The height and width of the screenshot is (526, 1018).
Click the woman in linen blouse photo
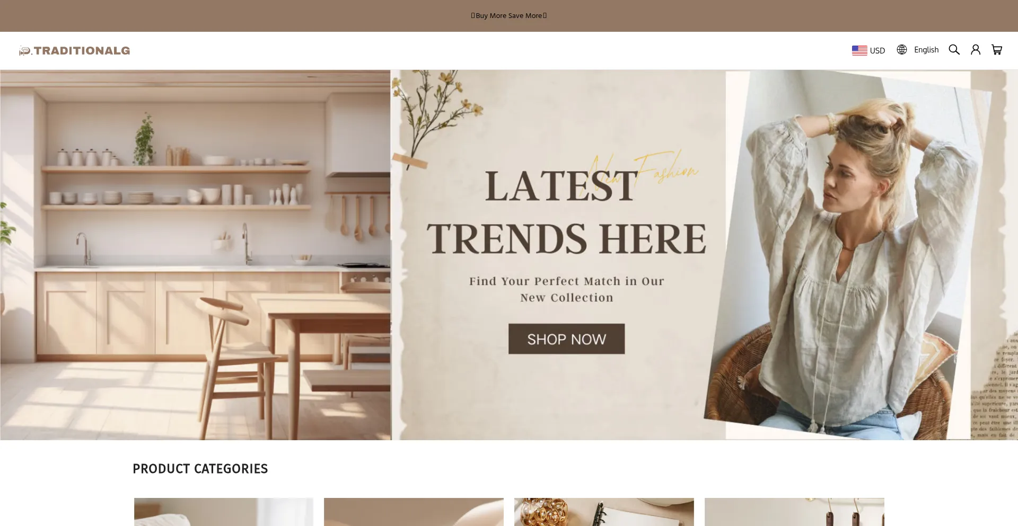pos(859,255)
